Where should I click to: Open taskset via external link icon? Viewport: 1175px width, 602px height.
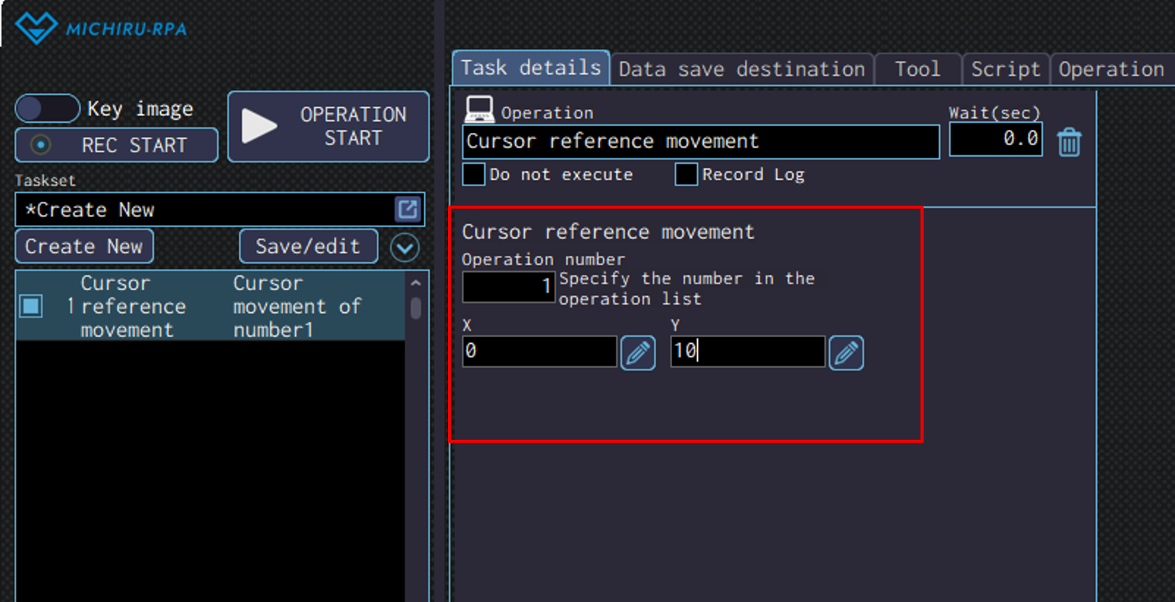coord(407,209)
